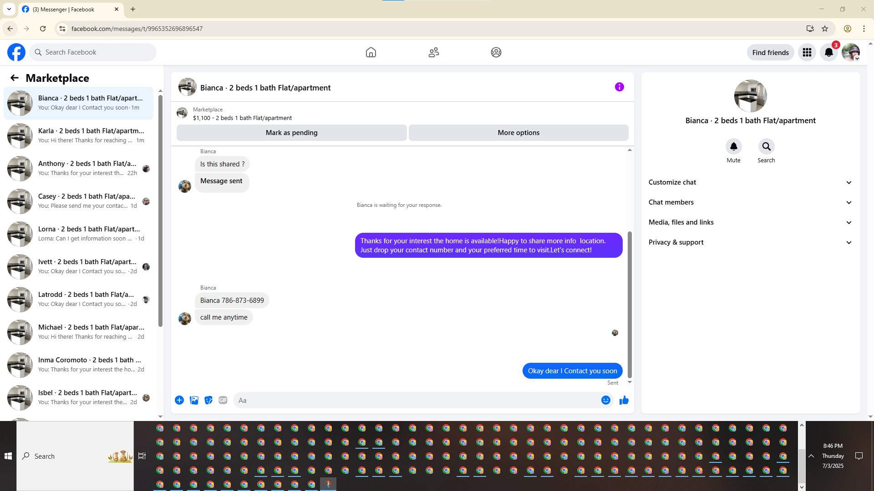Click More options button
Image resolution: width=874 pixels, height=491 pixels.
(x=518, y=133)
